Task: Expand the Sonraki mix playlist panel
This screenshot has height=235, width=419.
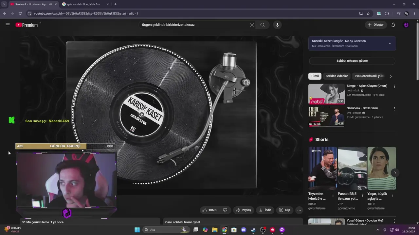Action: tap(390, 43)
